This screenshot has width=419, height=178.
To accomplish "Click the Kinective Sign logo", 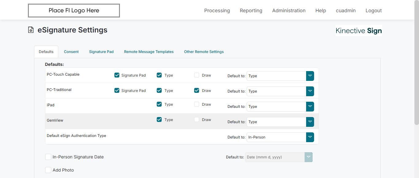I will click(359, 31).
